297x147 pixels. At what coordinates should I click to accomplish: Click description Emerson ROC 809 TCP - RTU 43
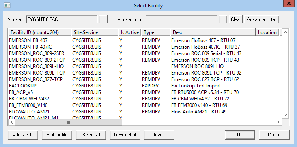coord(205,60)
